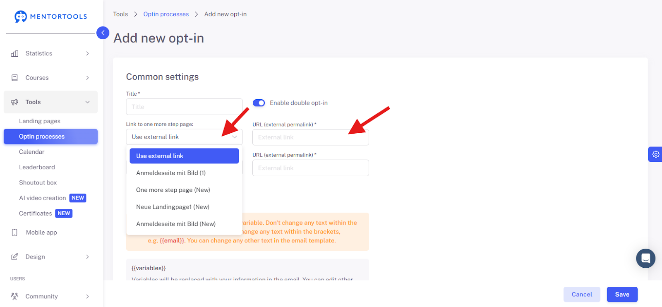Click the Mentortools logo
This screenshot has width=662, height=307.
click(x=50, y=17)
